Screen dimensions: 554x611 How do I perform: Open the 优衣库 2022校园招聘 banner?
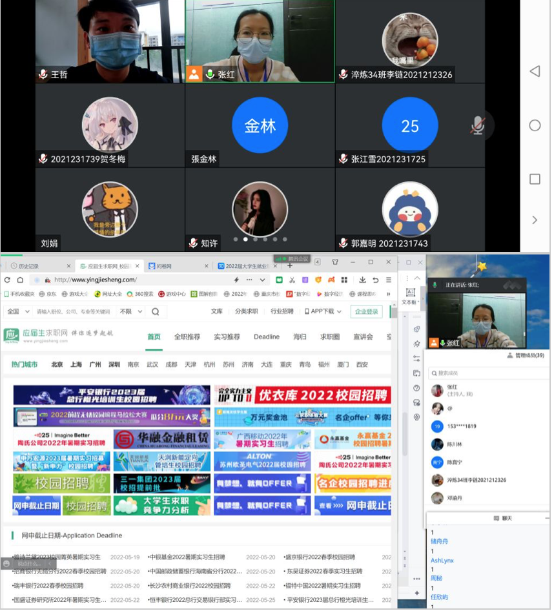point(302,395)
